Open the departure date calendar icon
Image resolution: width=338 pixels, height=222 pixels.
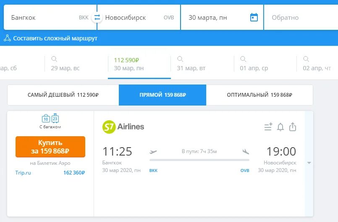point(254,17)
